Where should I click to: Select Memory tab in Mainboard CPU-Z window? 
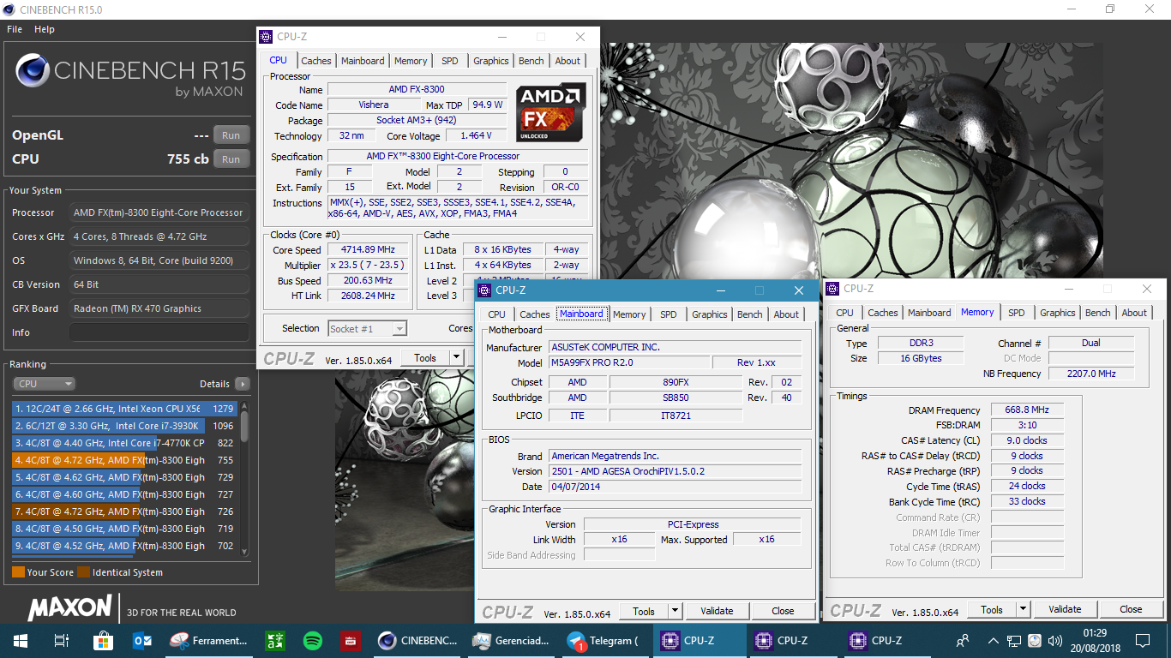[629, 314]
